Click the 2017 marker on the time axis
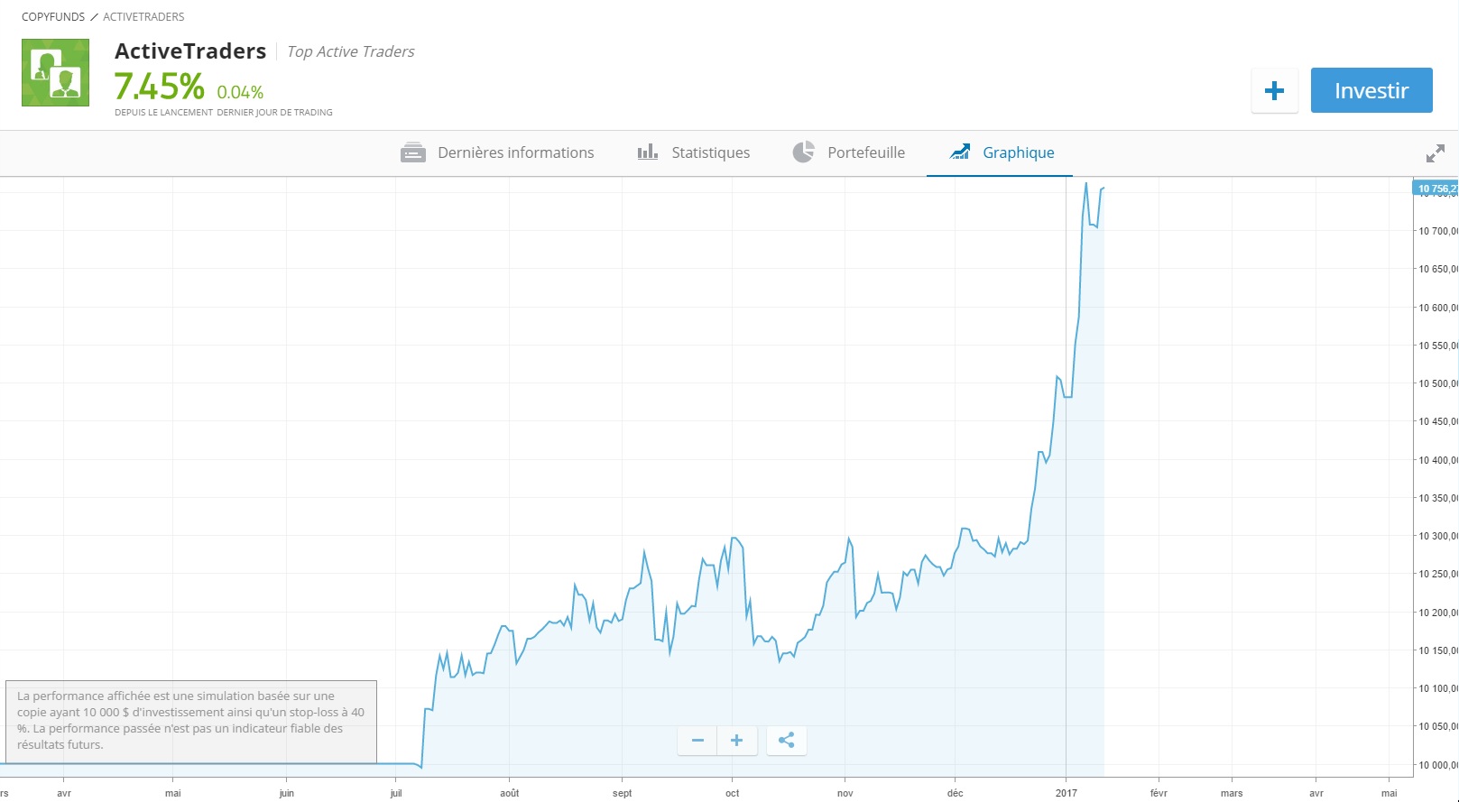The image size is (1459, 802). tap(1066, 793)
